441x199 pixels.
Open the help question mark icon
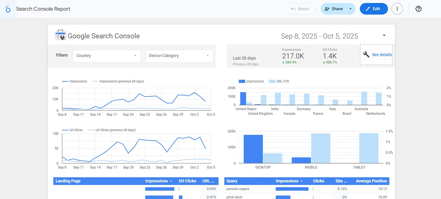pyautogui.click(x=418, y=9)
